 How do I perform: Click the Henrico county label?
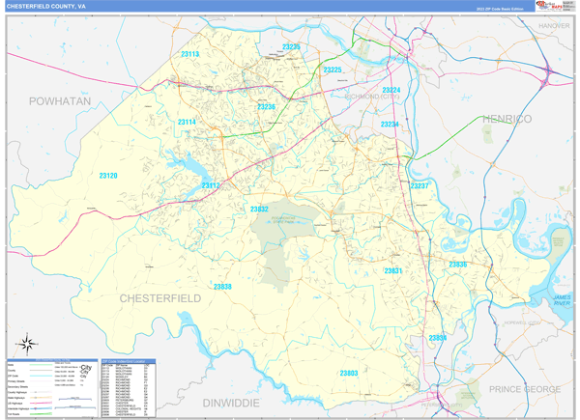tap(507, 119)
